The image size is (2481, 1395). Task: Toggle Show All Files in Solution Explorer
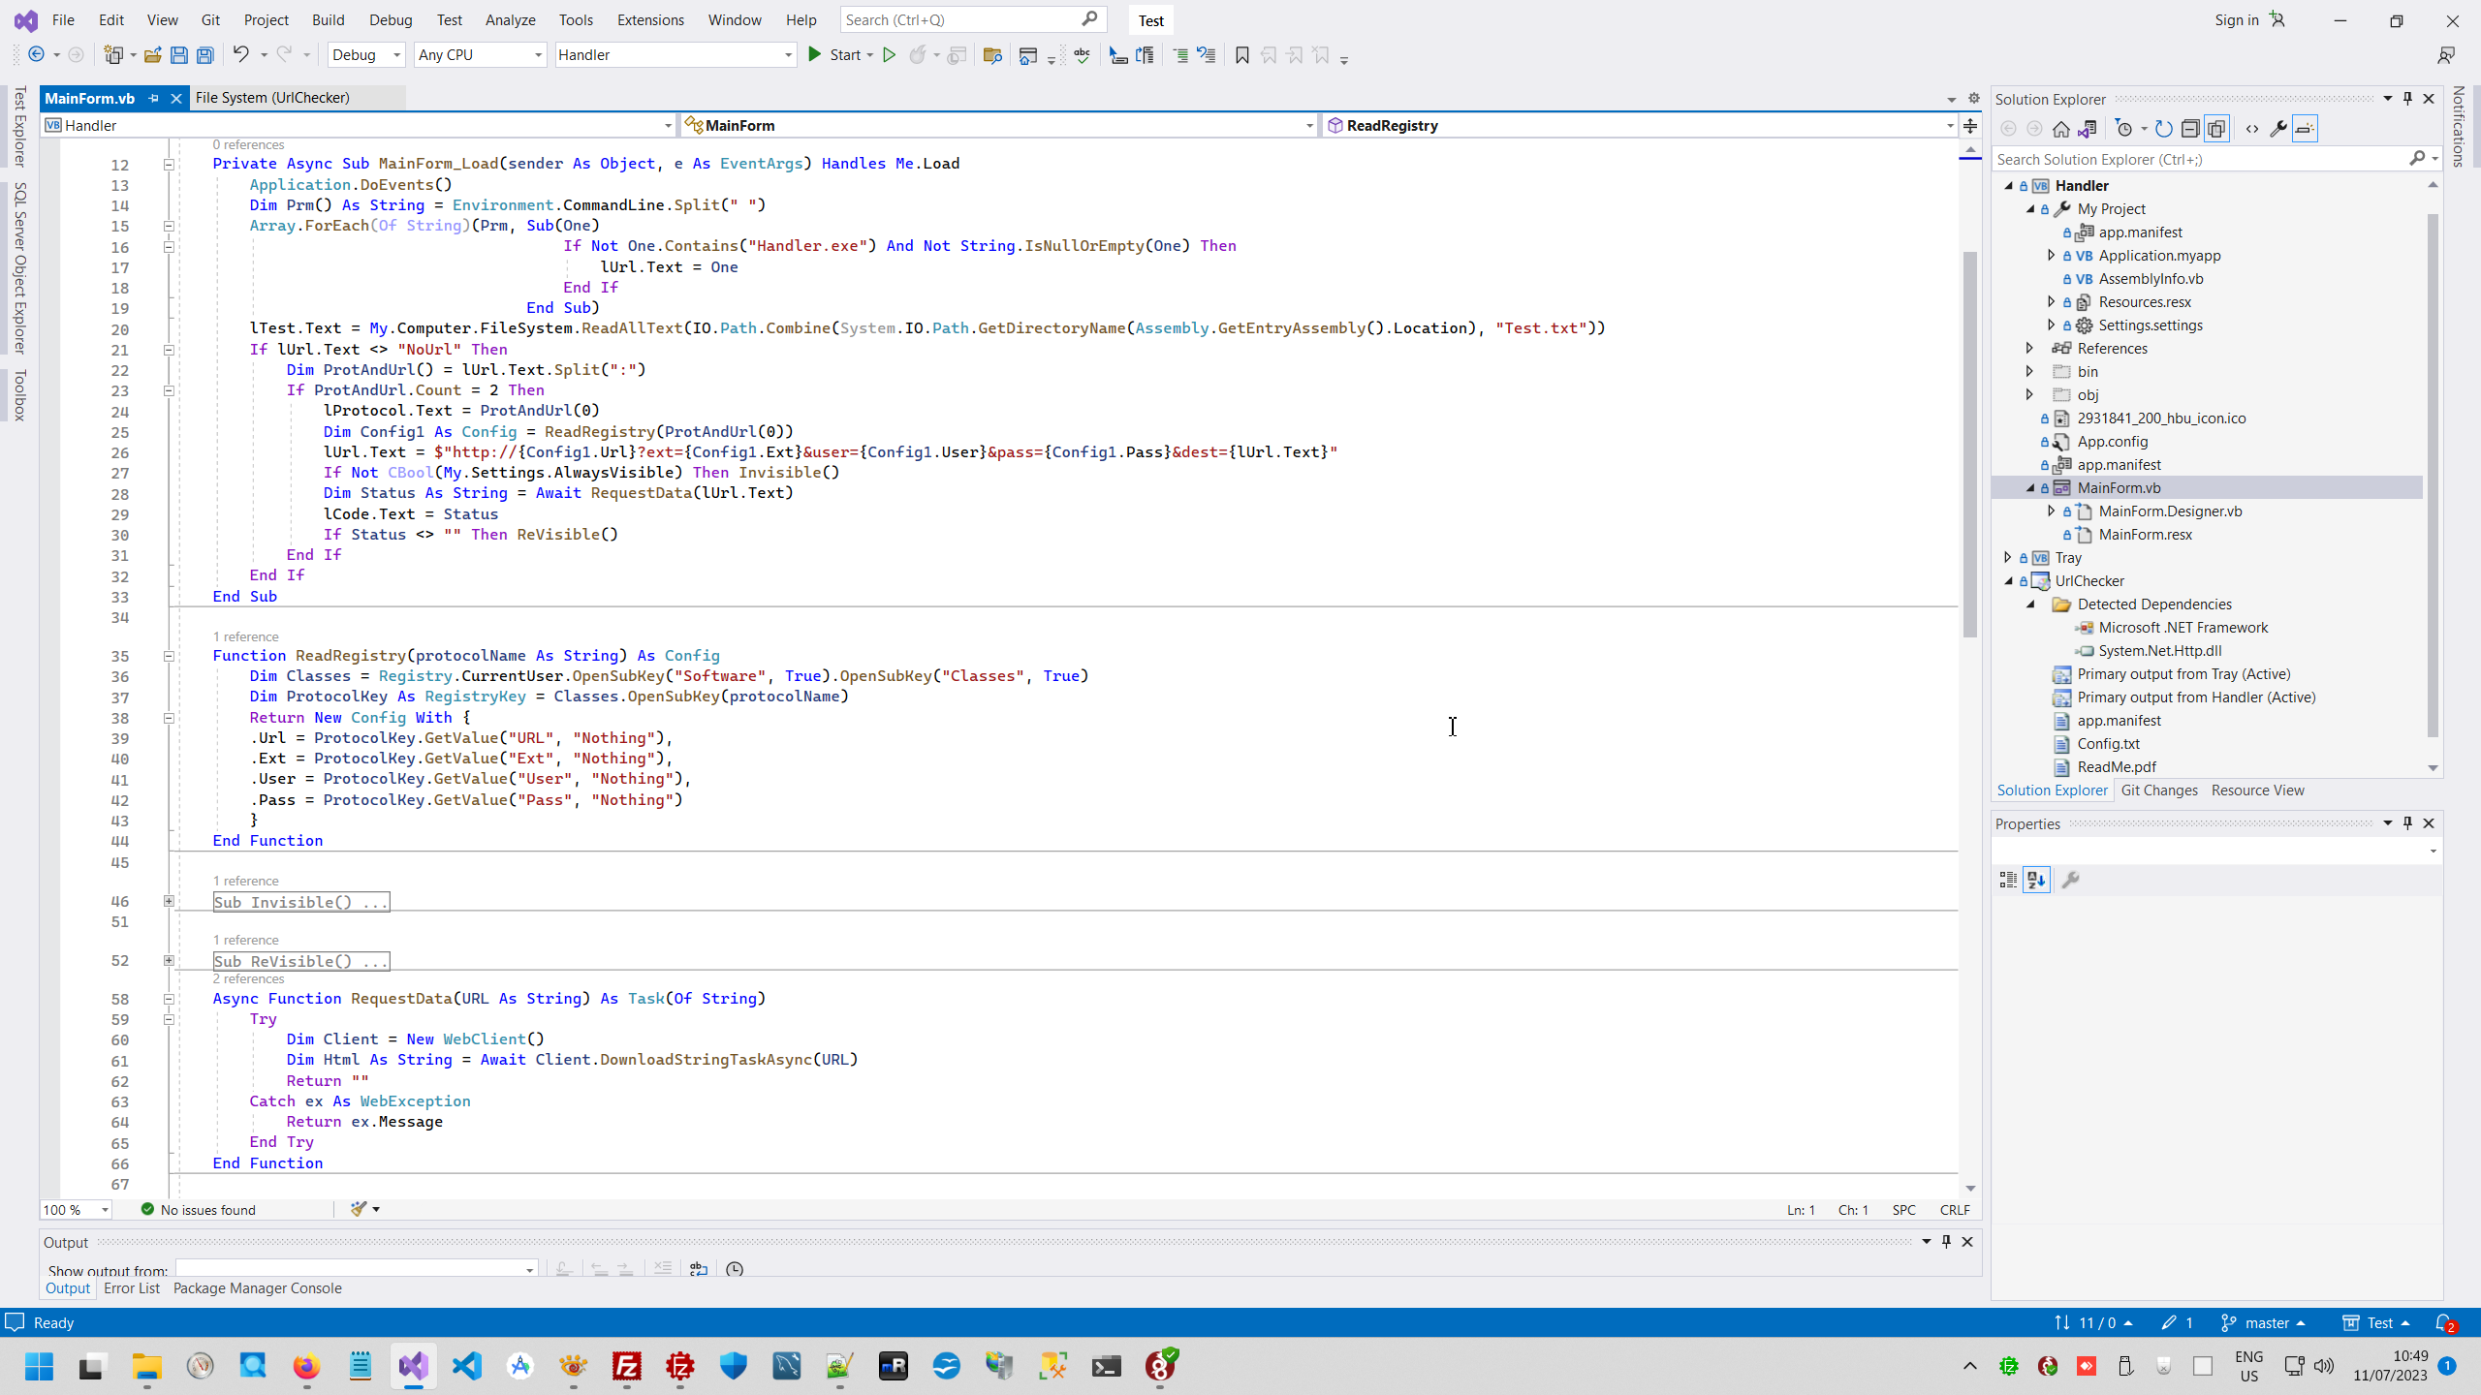click(2216, 129)
